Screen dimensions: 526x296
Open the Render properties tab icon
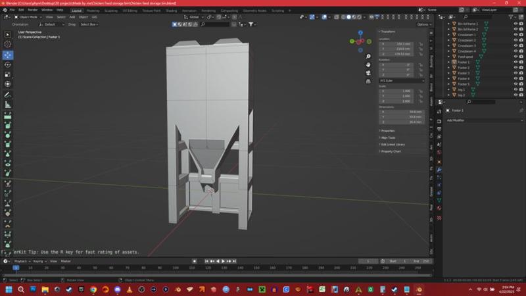click(439, 121)
